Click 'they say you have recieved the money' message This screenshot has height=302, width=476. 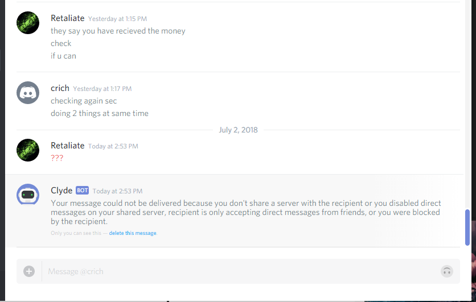pyautogui.click(x=118, y=31)
